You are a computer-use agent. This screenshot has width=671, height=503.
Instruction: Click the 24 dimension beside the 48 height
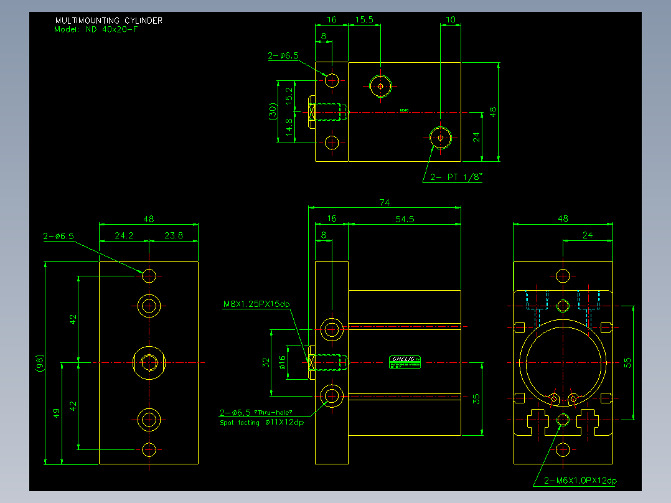coord(476,138)
